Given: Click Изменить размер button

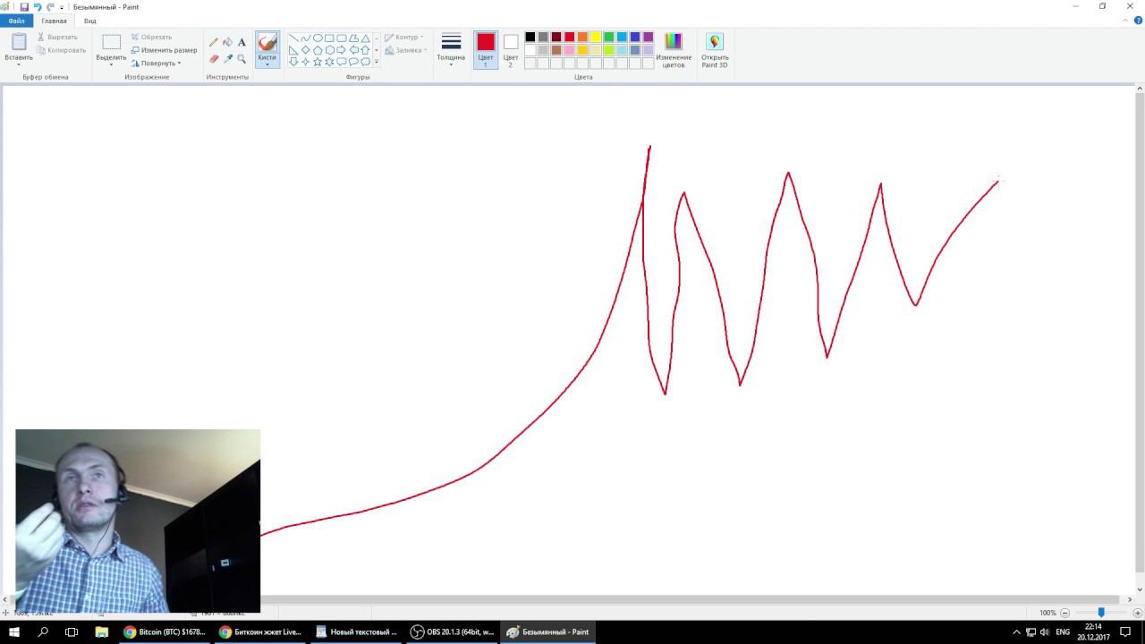Looking at the screenshot, I should [x=165, y=50].
